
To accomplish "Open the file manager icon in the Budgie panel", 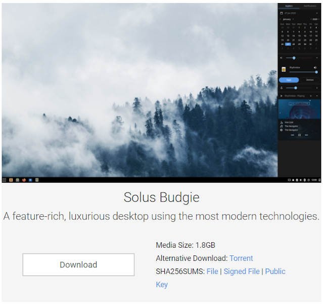I will pyautogui.click(x=18, y=180).
